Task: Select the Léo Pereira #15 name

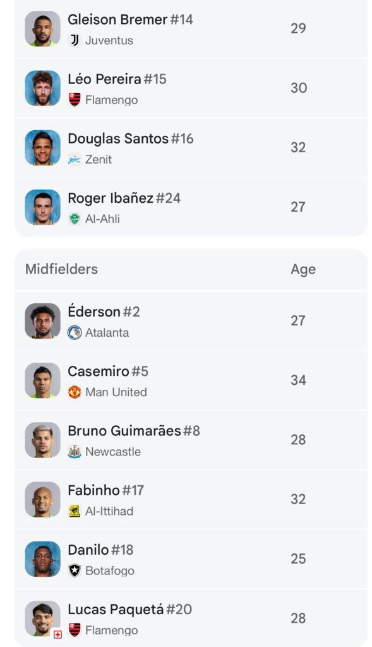Action: click(x=117, y=79)
